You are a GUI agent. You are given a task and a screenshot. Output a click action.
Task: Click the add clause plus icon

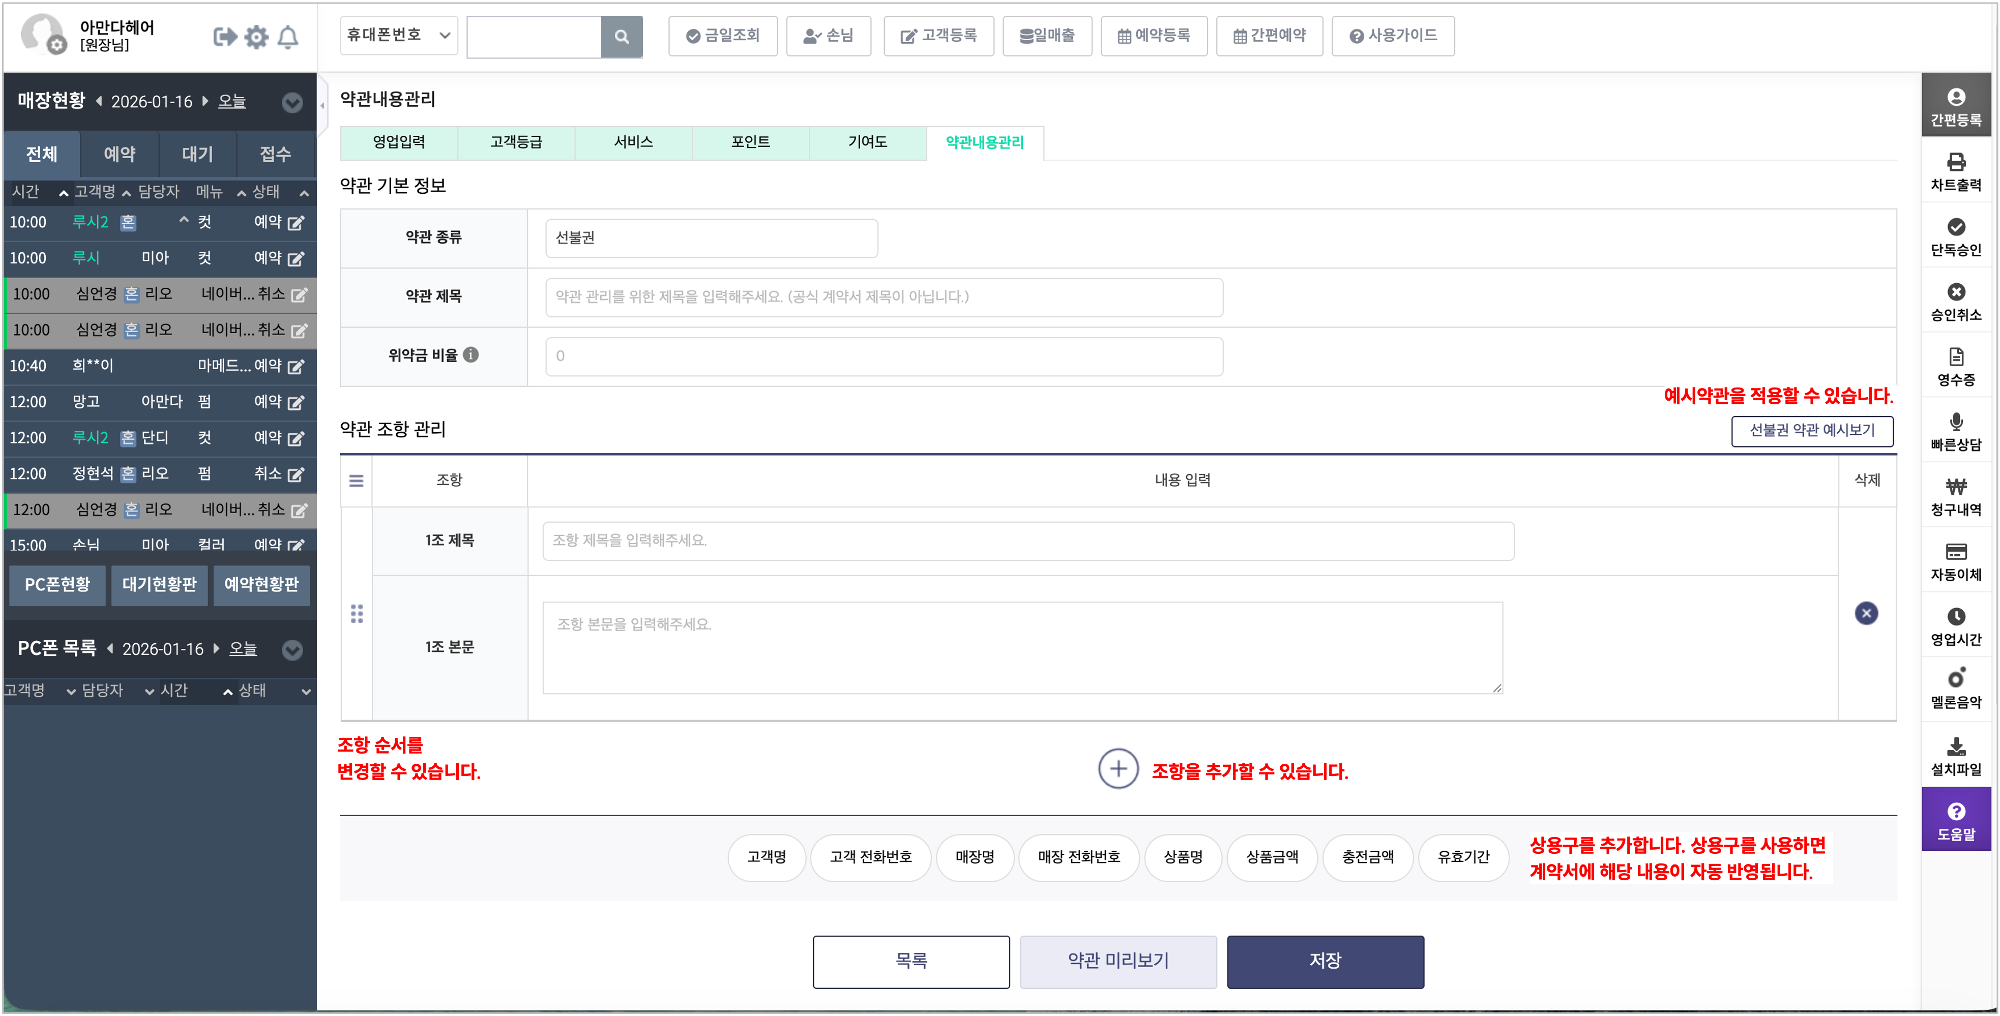(1118, 768)
